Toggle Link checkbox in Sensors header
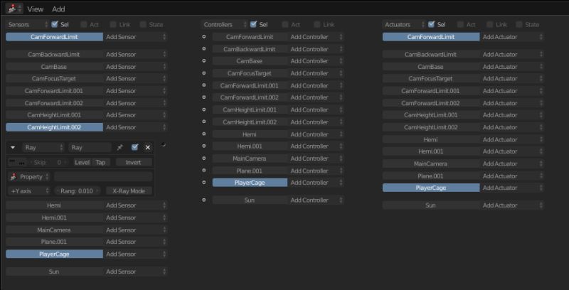The width and height of the screenshot is (569, 290). tap(113, 24)
